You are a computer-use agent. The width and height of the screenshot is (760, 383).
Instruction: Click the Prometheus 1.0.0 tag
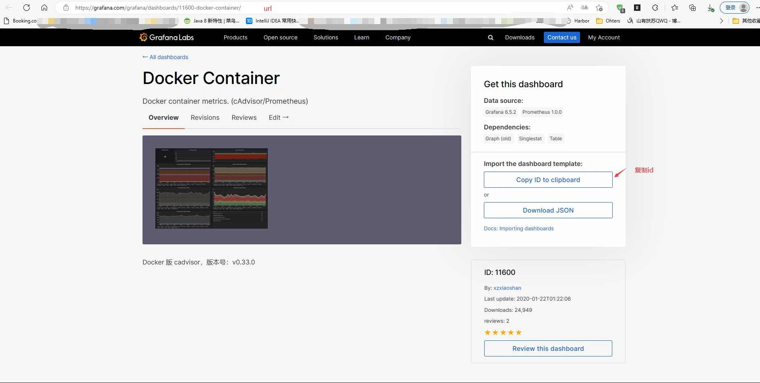pyautogui.click(x=542, y=112)
